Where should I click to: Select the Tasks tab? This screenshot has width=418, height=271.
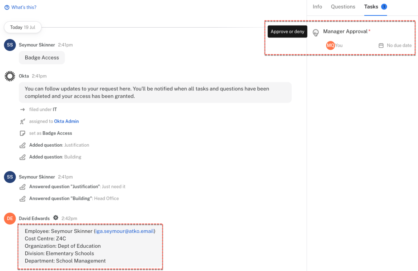(x=371, y=7)
